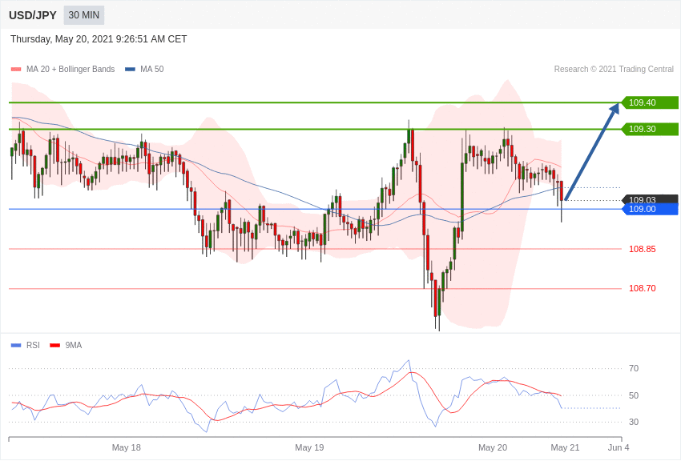Click the green 109.30 resistance label
This screenshot has height=461, width=681.
650,129
